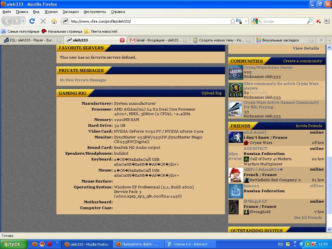Open Самые популярные bookmarks folder

coord(20,31)
